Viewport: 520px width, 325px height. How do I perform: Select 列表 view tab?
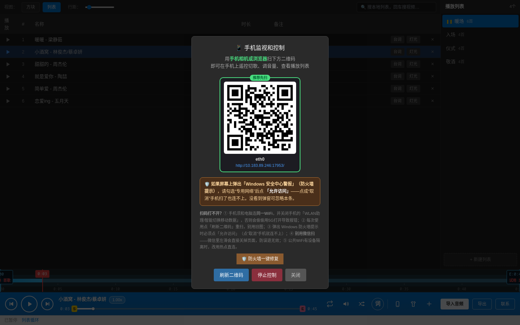click(52, 7)
